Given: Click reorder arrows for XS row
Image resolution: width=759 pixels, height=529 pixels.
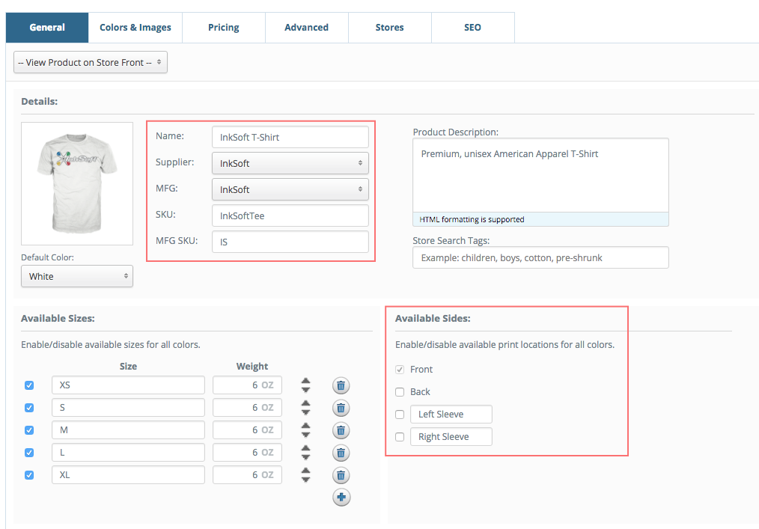Looking at the screenshot, I should (x=305, y=385).
